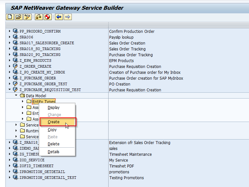The image size is (249, 187).
Task: Click the red-white Check Consistency icon
Action: pyautogui.click(x=47, y=17)
